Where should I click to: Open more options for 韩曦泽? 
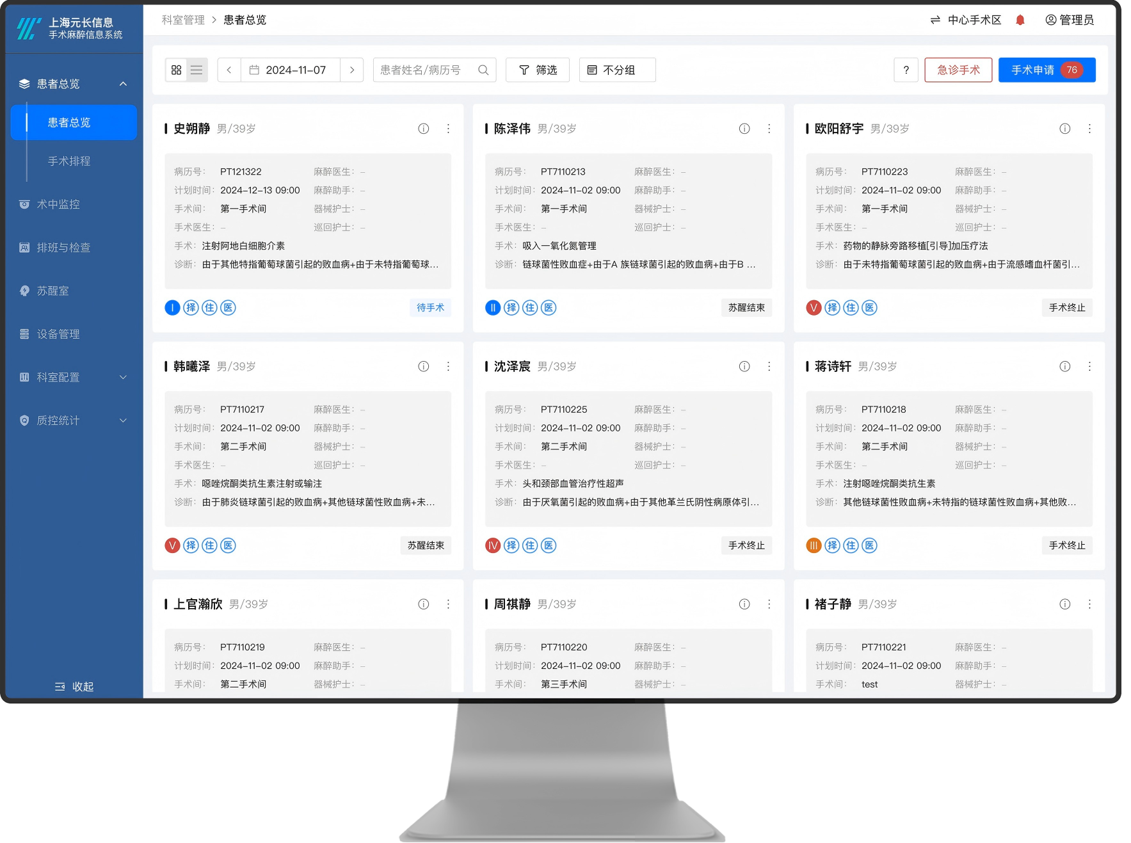(448, 366)
